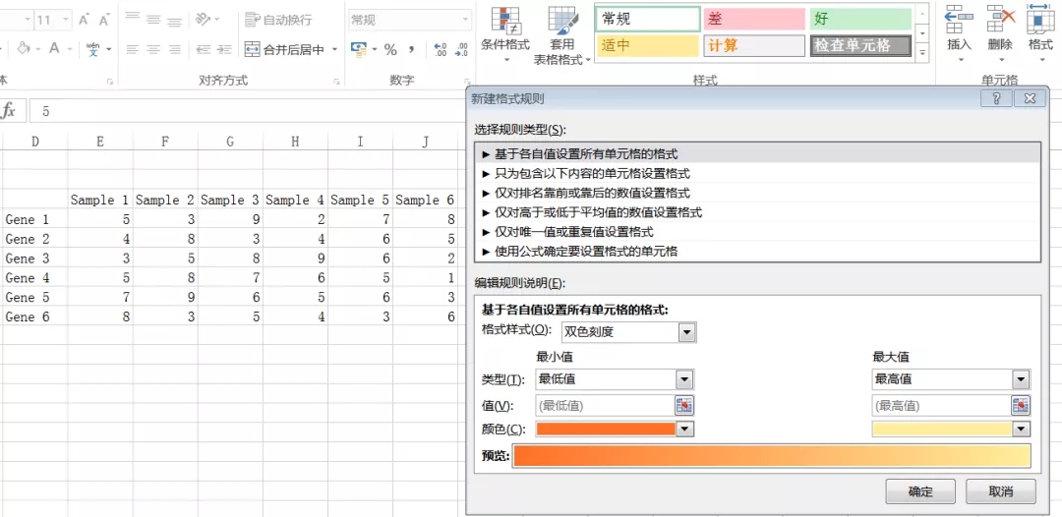
Task: Apply the 计算 calculation cell style
Action: pyautogui.click(x=754, y=46)
